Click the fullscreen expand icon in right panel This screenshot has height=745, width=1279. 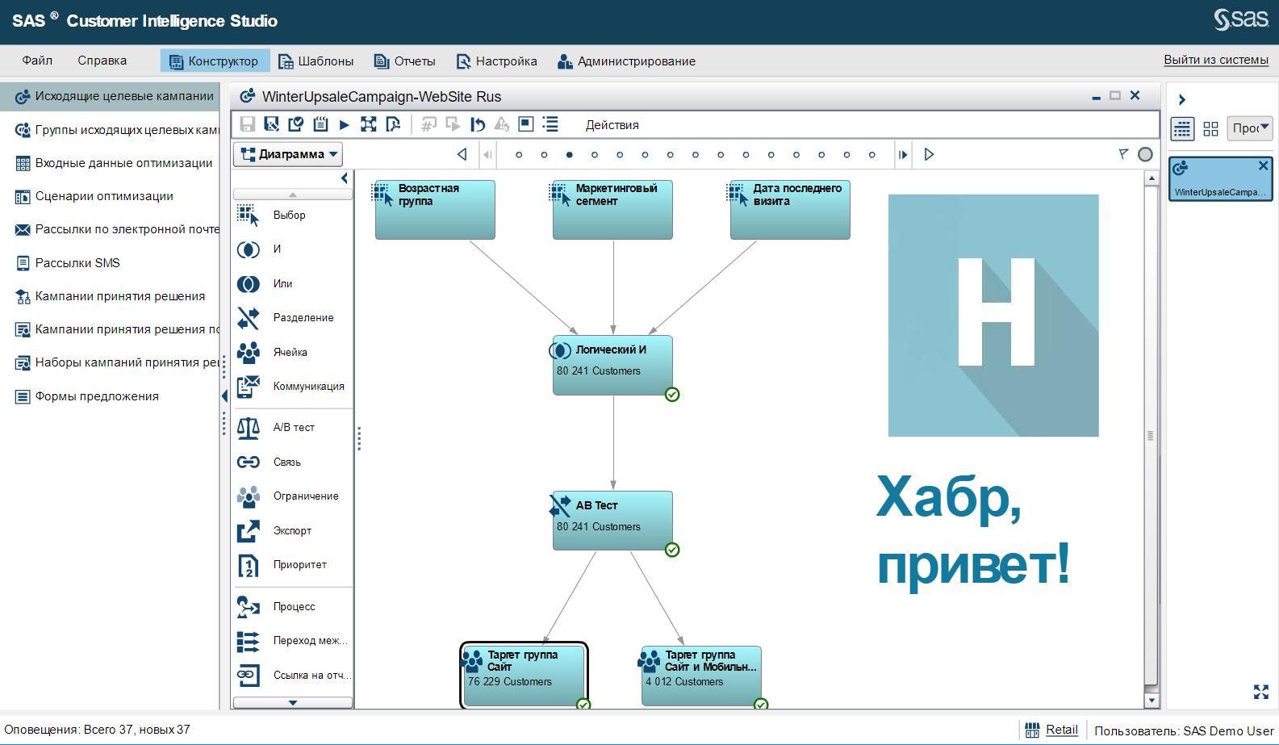1261,692
